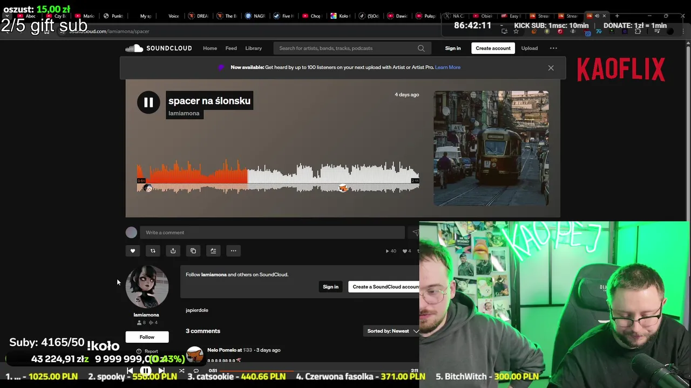Image resolution: width=691 pixels, height=388 pixels.
Task: Click the plays count 40
Action: pyautogui.click(x=390, y=251)
